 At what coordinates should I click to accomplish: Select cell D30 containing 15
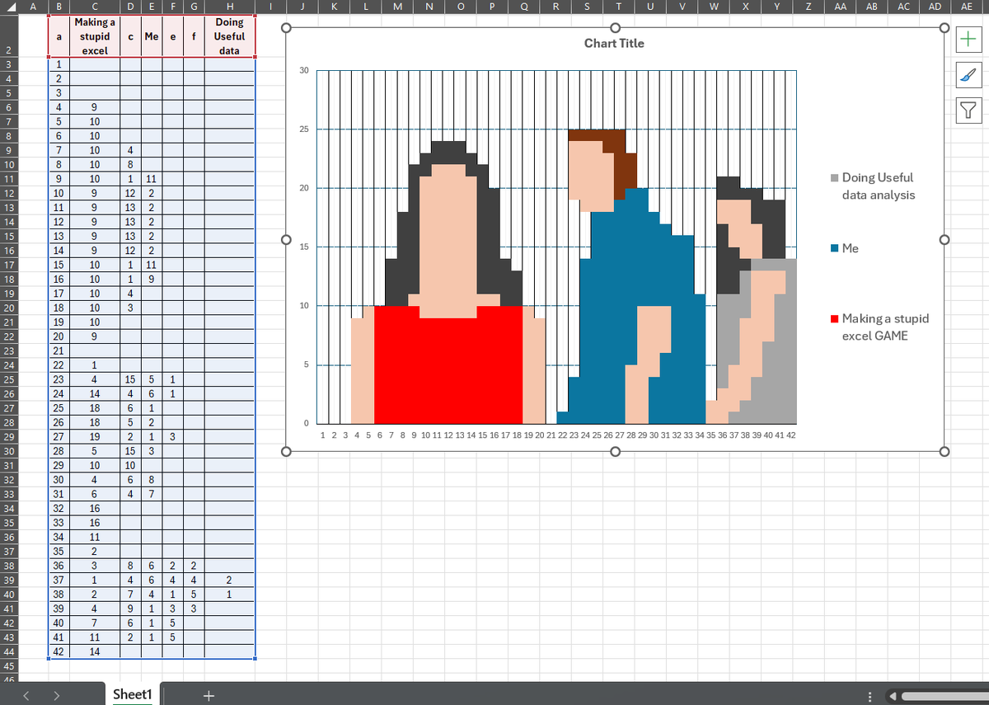[x=130, y=451]
